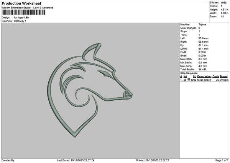Click the Stops row value
230x163 pixels.
tap(199, 32)
